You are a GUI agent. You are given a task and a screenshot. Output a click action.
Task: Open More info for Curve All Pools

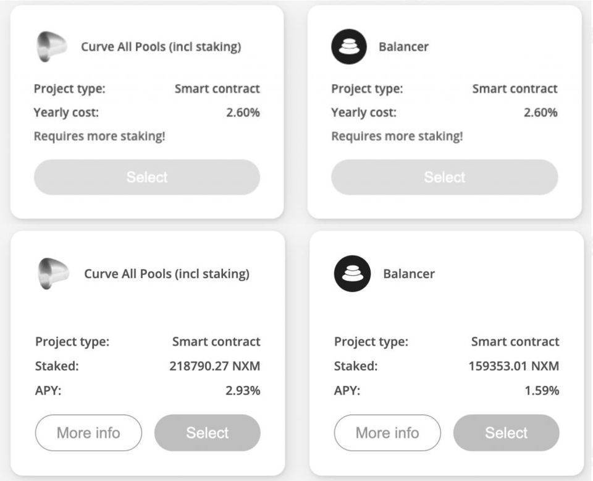pos(88,433)
